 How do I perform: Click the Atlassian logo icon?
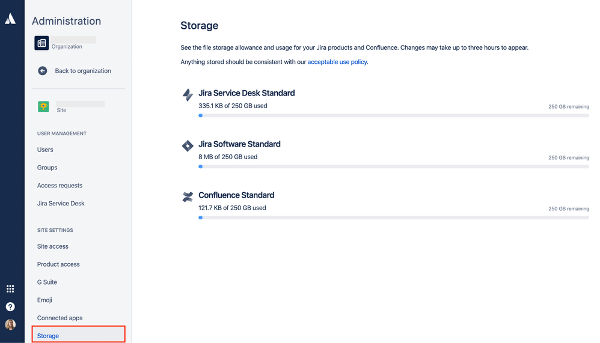click(10, 19)
